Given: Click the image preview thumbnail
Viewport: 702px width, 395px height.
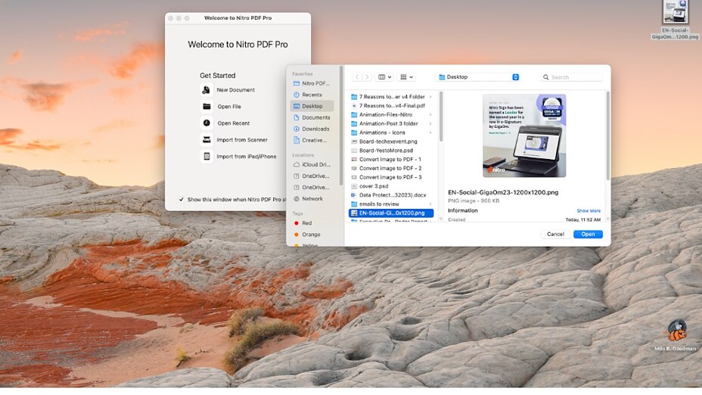Looking at the screenshot, I should pos(523,135).
